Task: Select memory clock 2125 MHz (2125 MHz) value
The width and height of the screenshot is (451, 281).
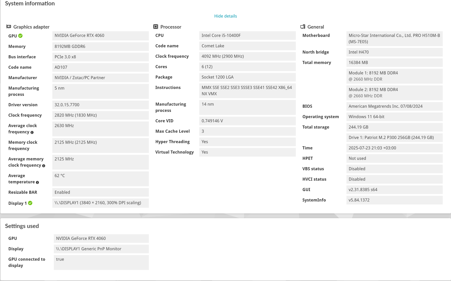Action: tap(101, 145)
